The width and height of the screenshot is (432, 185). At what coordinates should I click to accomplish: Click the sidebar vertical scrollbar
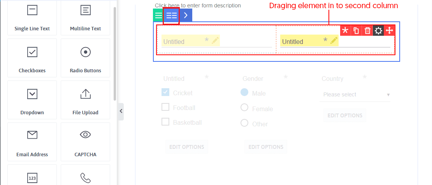point(114,54)
